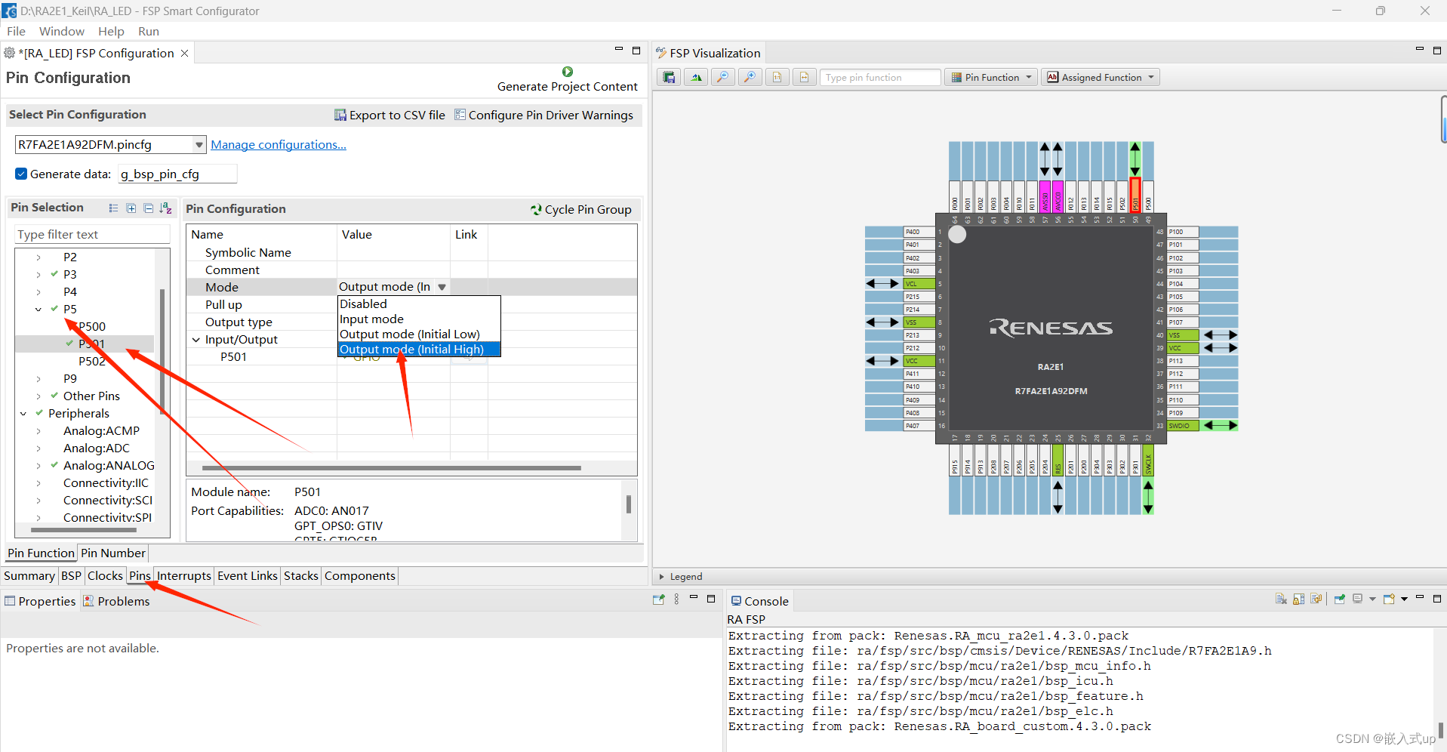Expand the P9 port node
Screen dimensions: 1447x752
pyautogui.click(x=38, y=379)
